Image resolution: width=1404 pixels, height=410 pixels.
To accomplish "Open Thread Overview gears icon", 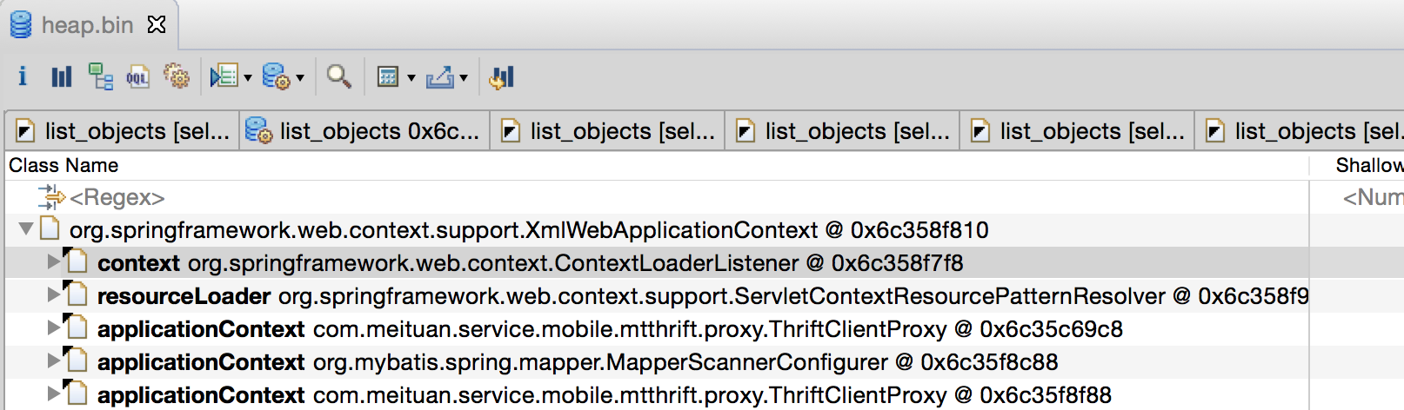I will pos(177,76).
